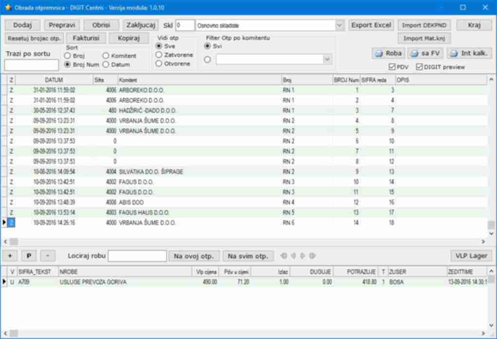Select the Zatvorene radio option

click(x=159, y=55)
